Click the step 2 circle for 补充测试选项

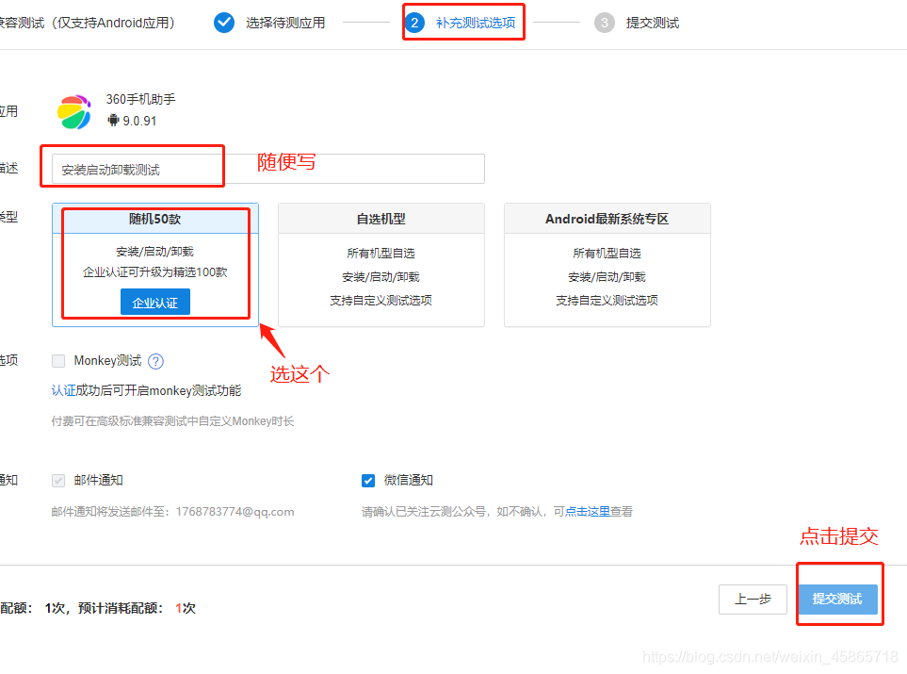[x=414, y=23]
